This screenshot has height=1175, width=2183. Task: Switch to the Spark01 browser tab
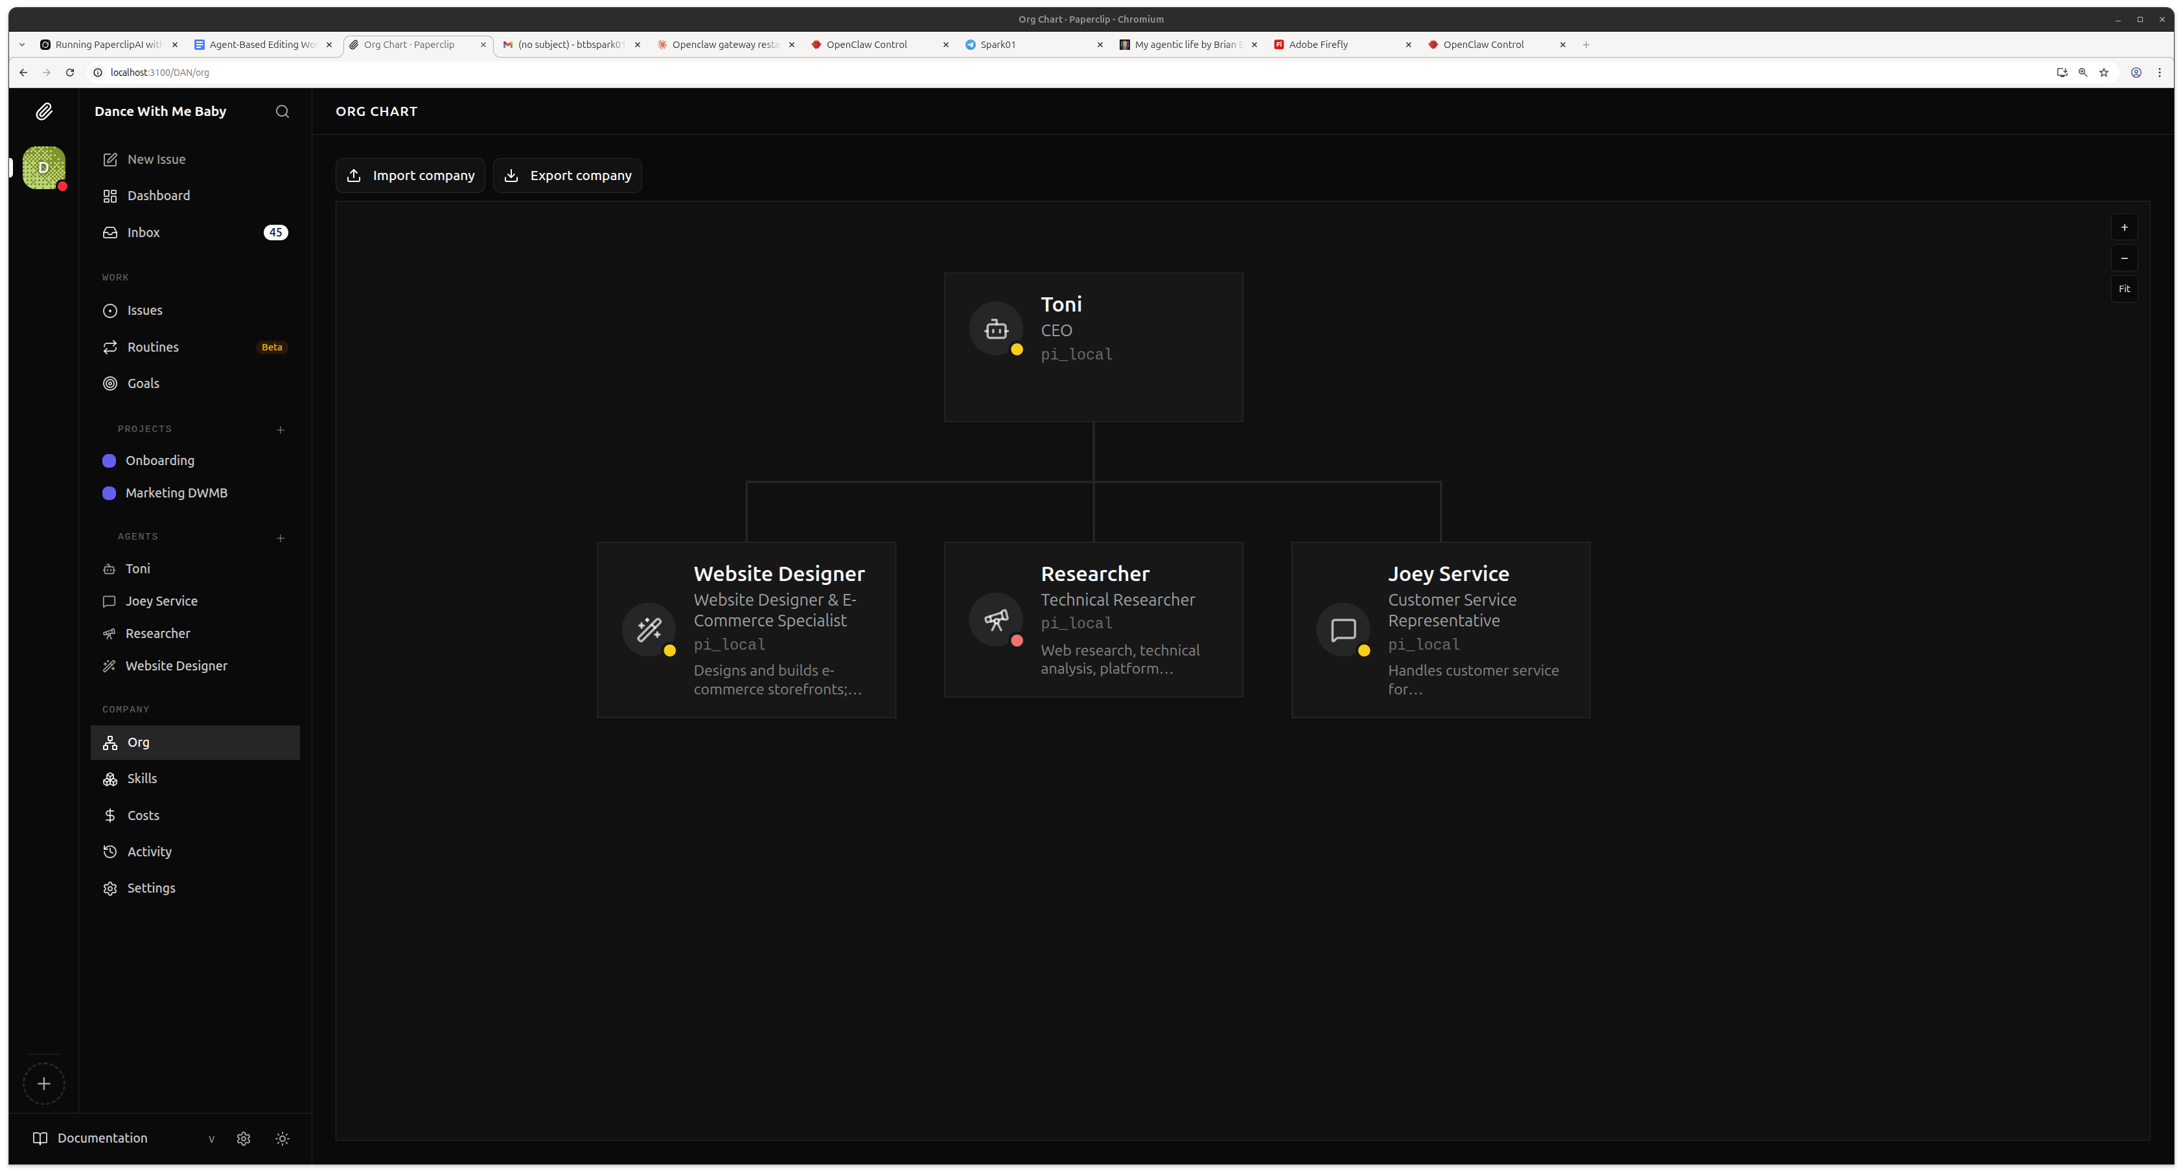(1000, 44)
